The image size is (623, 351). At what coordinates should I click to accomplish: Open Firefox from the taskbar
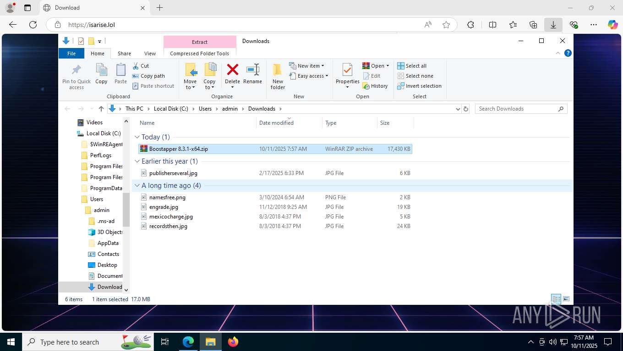pos(233,341)
